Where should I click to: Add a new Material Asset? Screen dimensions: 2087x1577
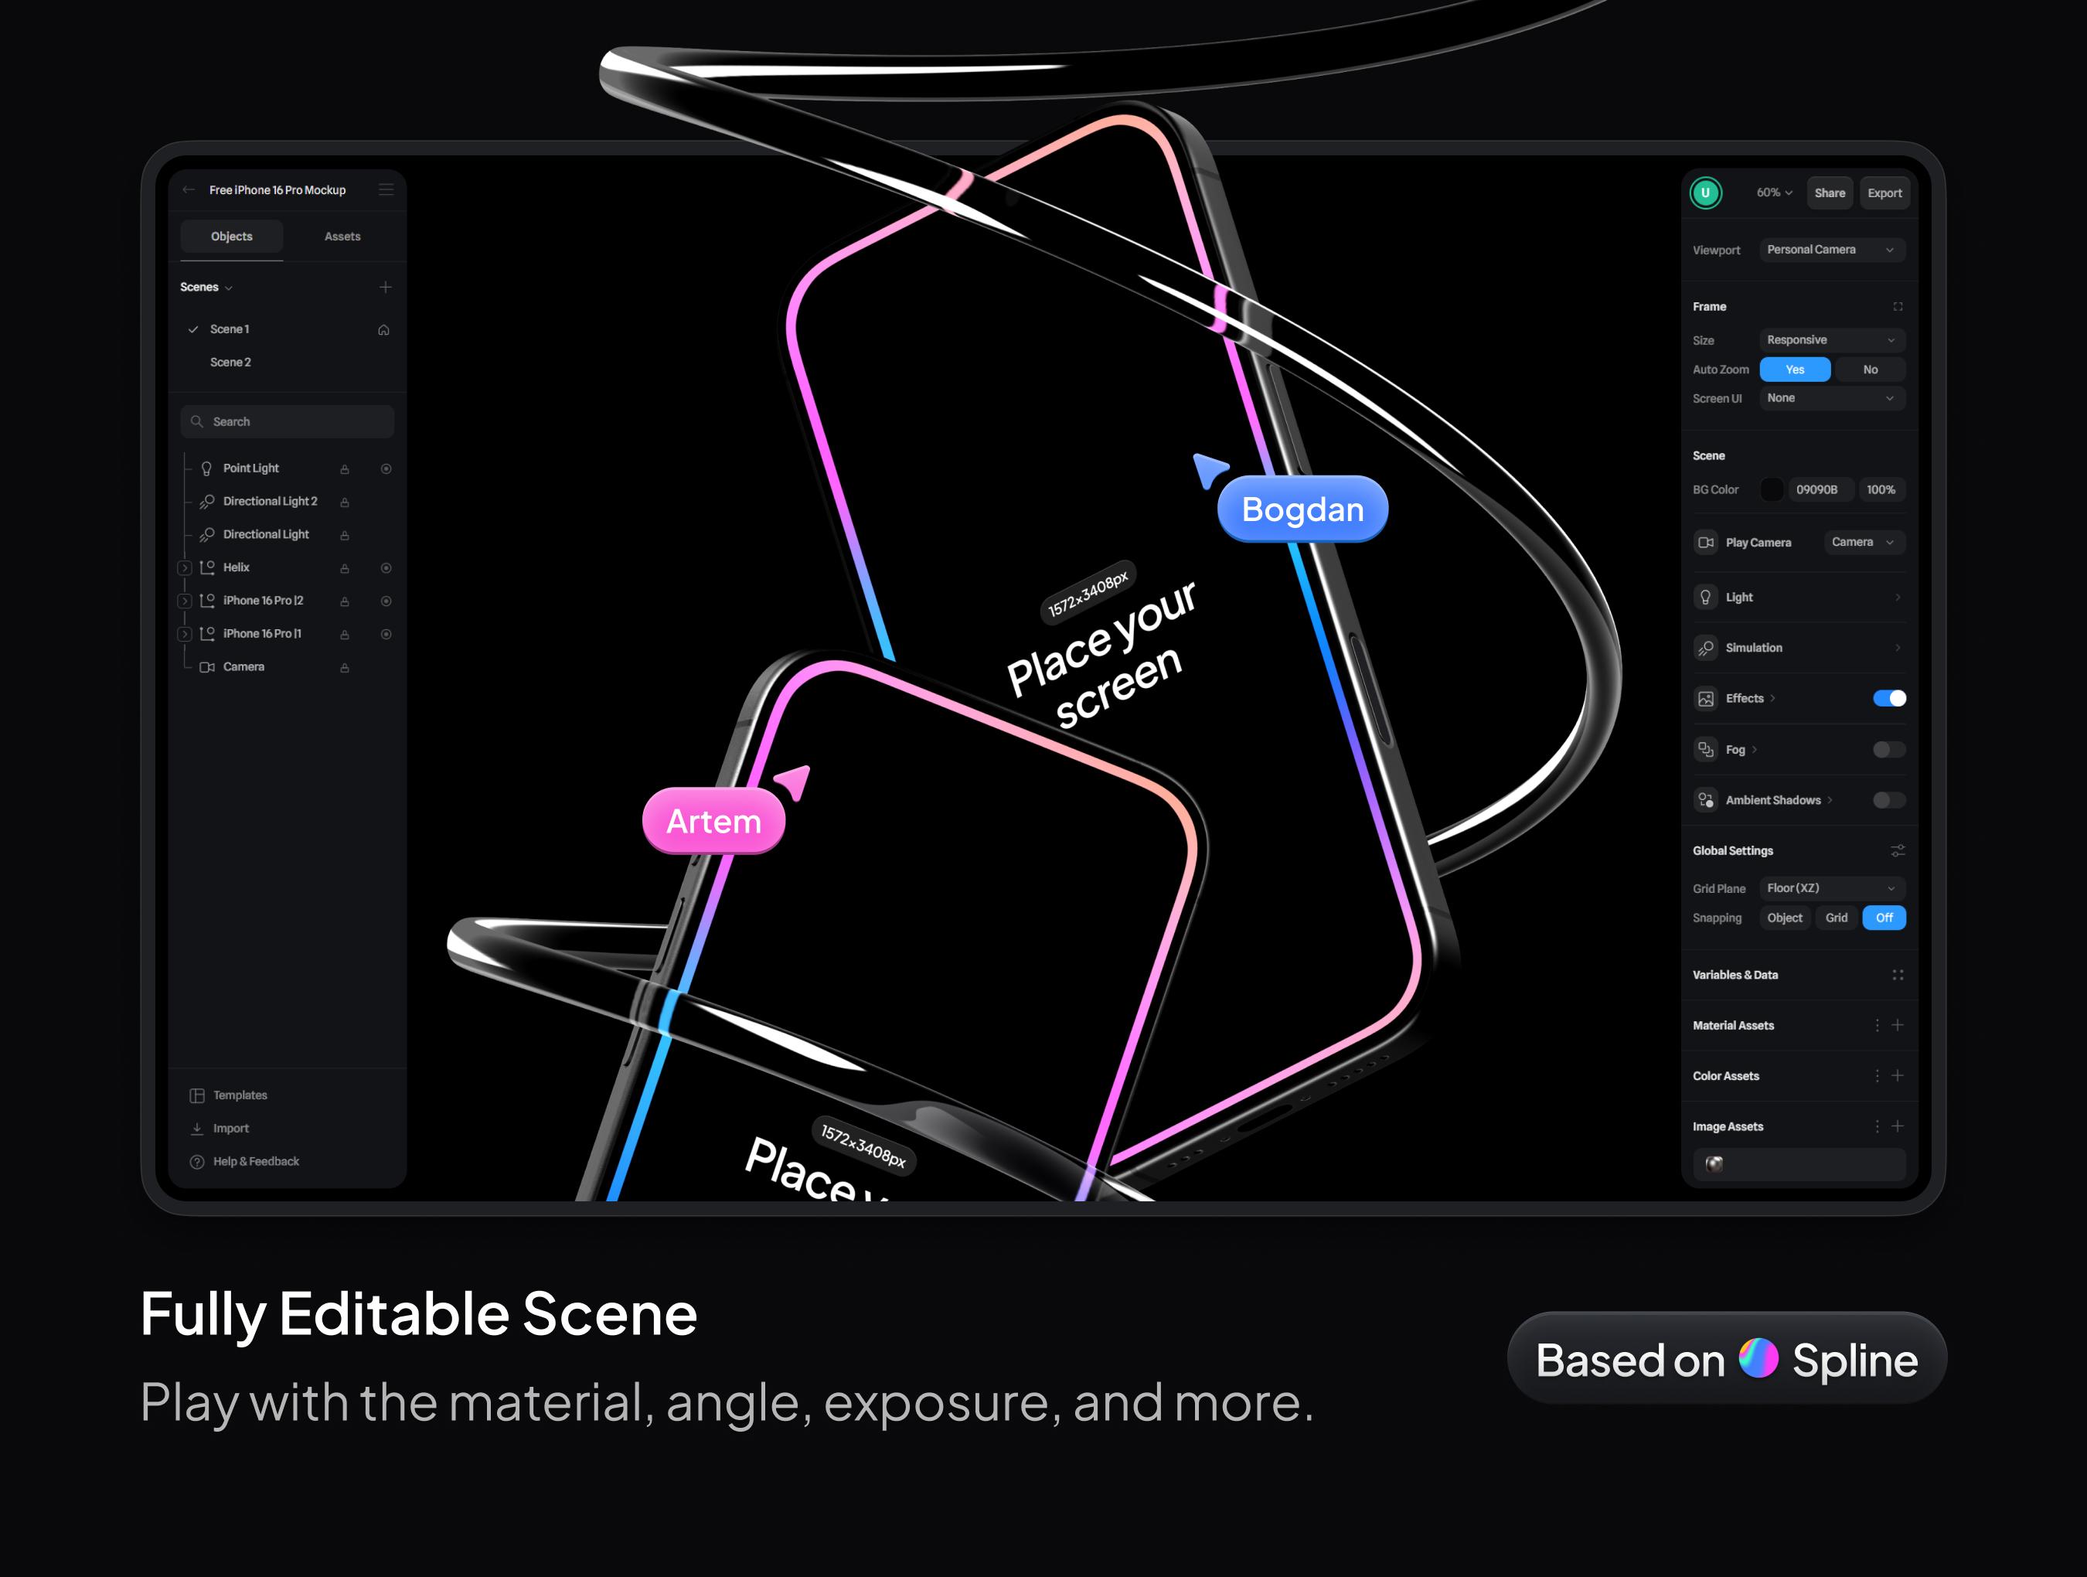click(1898, 1025)
